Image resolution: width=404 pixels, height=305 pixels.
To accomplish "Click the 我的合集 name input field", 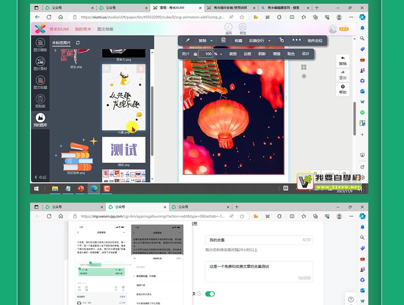I will pyautogui.click(x=259, y=240).
